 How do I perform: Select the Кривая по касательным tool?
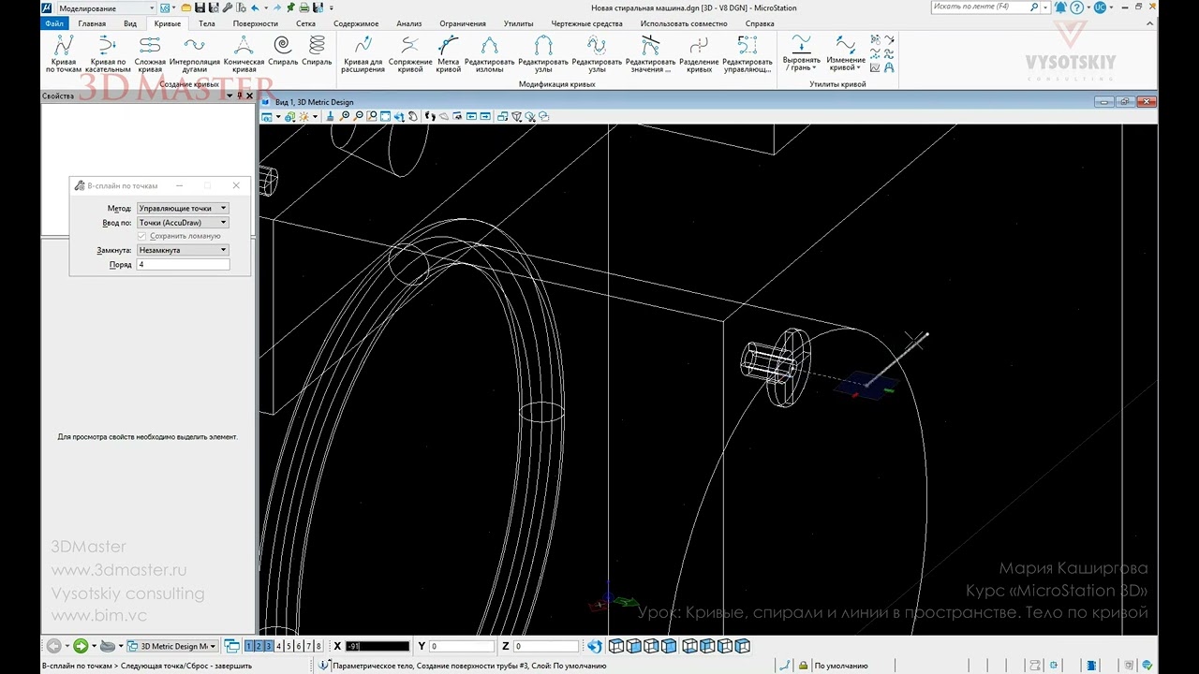point(109,53)
